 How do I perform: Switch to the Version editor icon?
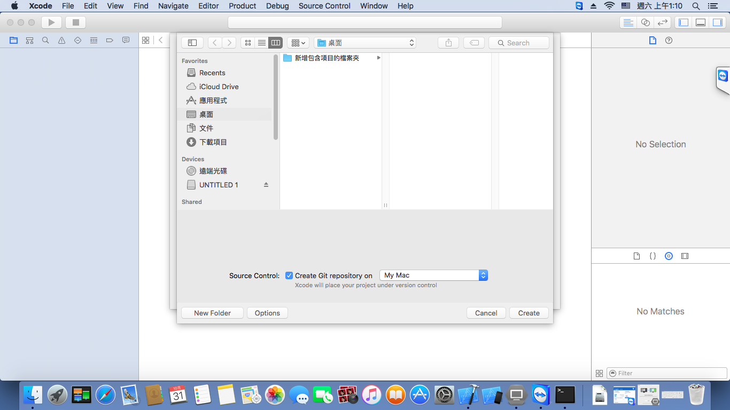pos(663,22)
